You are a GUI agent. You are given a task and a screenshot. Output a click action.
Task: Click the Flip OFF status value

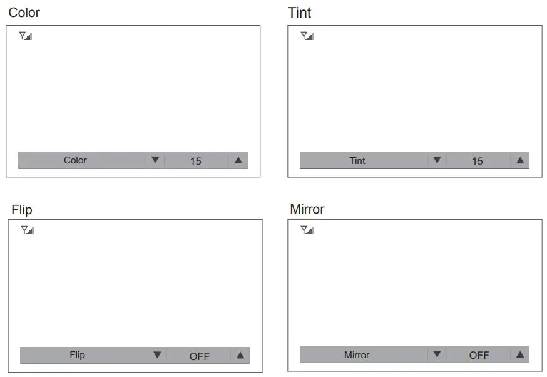tap(200, 356)
